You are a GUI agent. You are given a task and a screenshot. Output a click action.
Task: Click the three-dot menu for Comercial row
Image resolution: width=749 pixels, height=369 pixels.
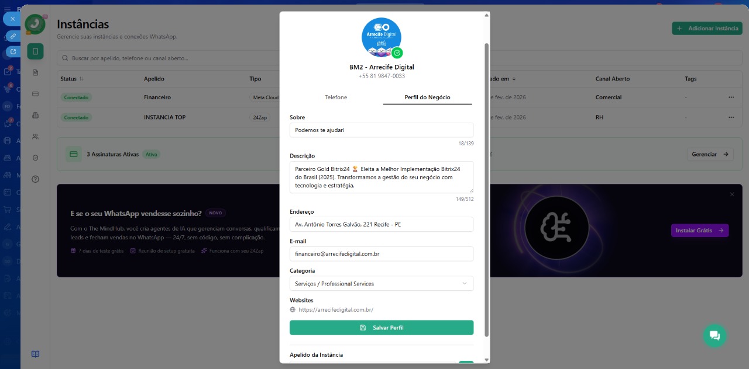coord(731,97)
